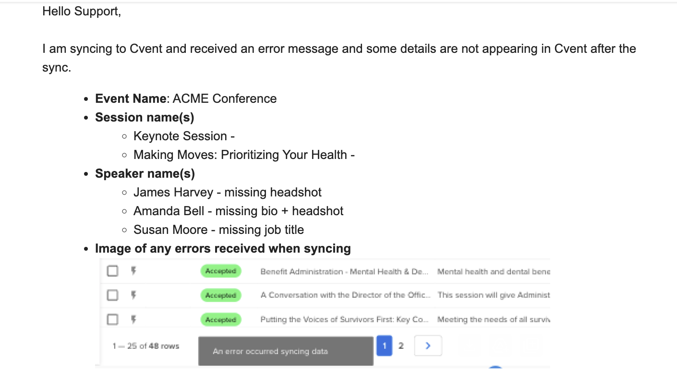Click Accepted badge on Benefit Administration row
Image resolution: width=677 pixels, height=390 pixels.
220,271
